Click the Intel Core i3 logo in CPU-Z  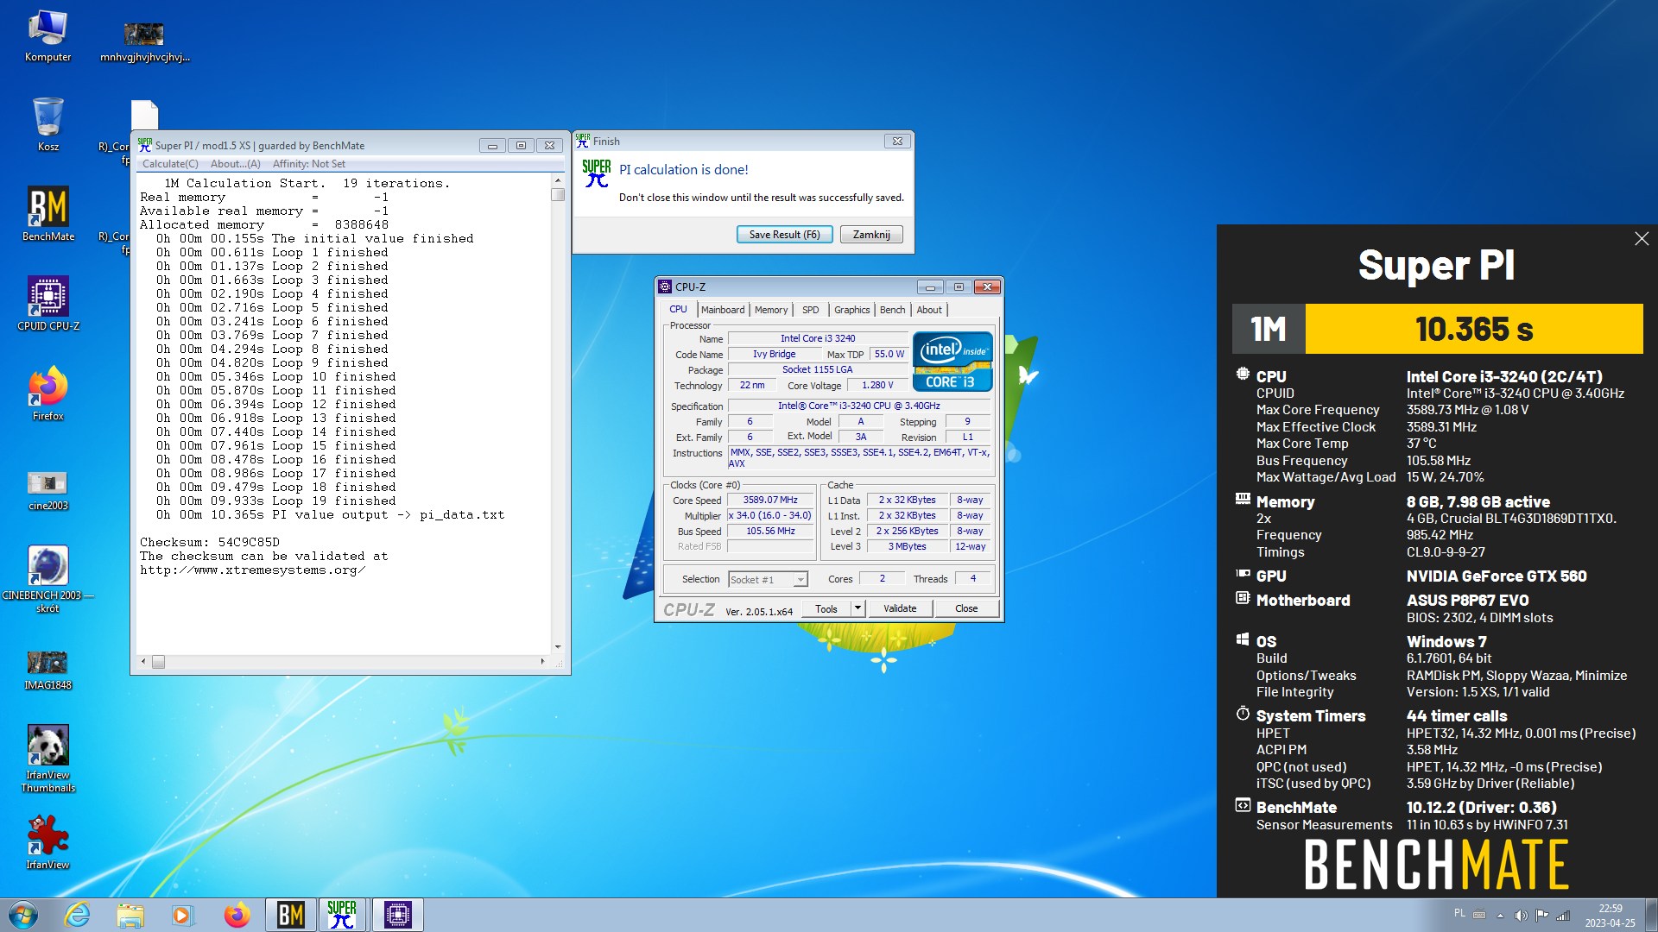(952, 362)
